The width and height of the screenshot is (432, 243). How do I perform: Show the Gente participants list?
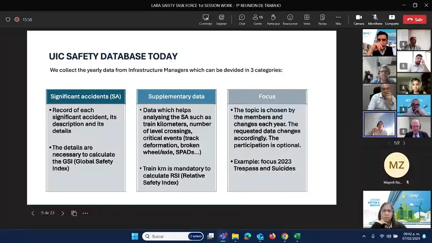258,19
